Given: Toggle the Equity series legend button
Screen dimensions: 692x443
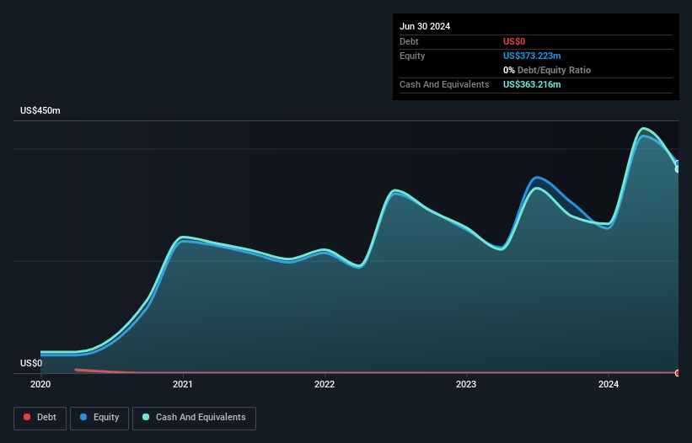Looking at the screenshot, I should (x=99, y=418).
